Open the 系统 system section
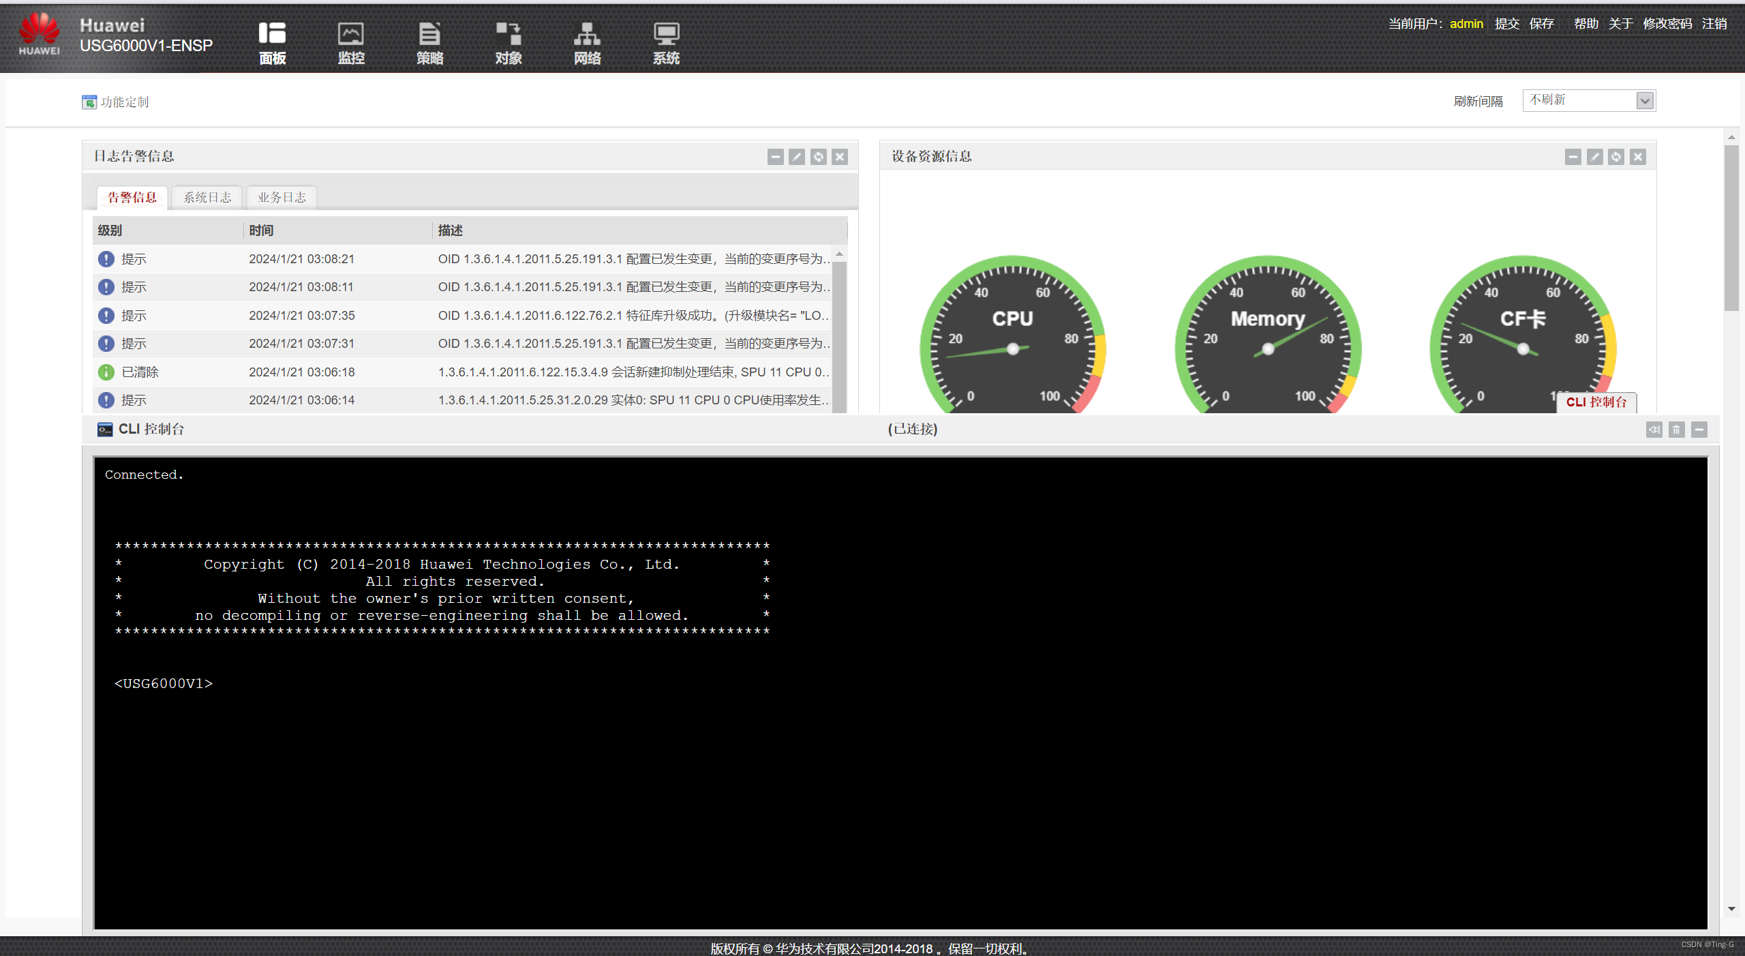Viewport: 1745px width, 956px height. click(666, 43)
